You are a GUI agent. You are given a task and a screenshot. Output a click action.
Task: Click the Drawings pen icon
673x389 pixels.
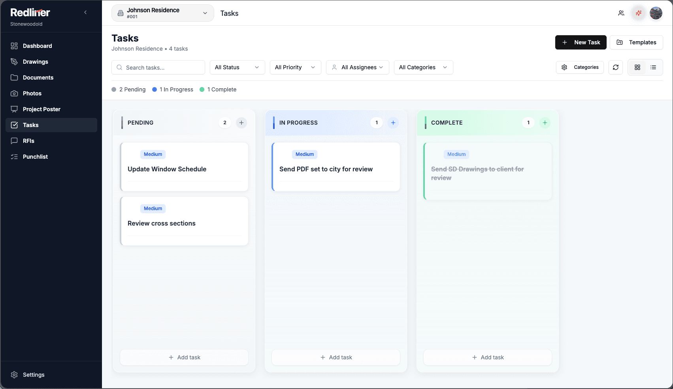coord(14,62)
